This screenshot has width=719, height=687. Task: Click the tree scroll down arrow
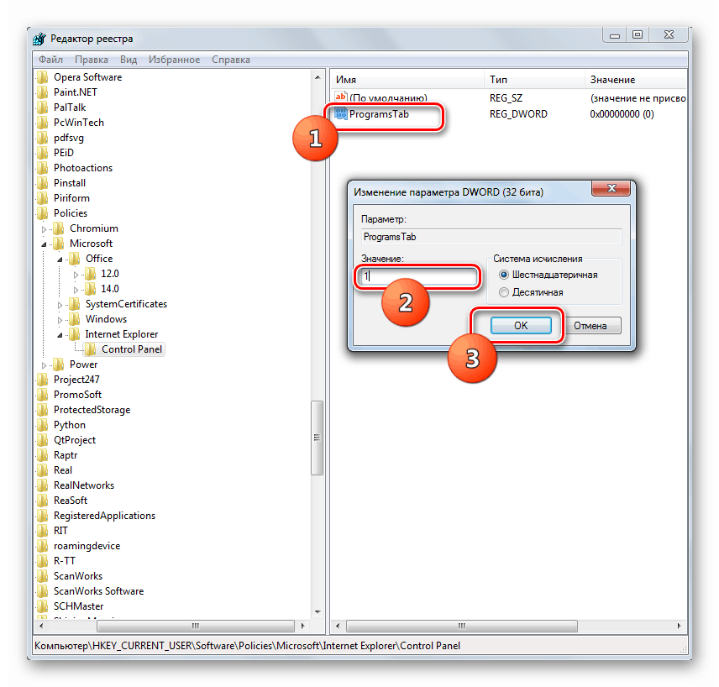click(318, 612)
